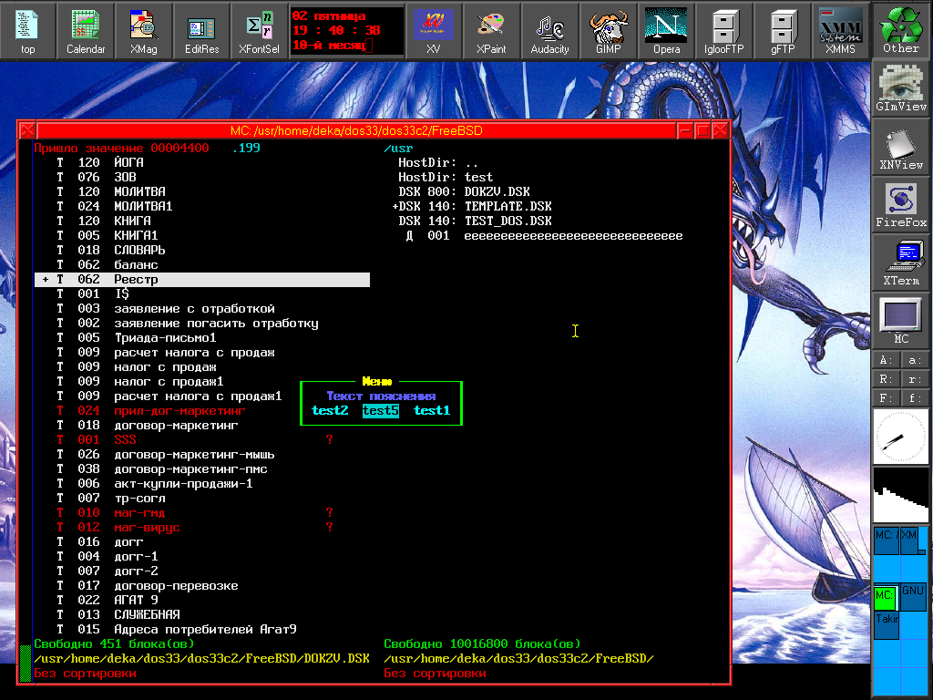Click the Свободно 10016800 блока(ов) status text
Image resolution: width=933 pixels, height=700 pixels.
click(x=482, y=644)
